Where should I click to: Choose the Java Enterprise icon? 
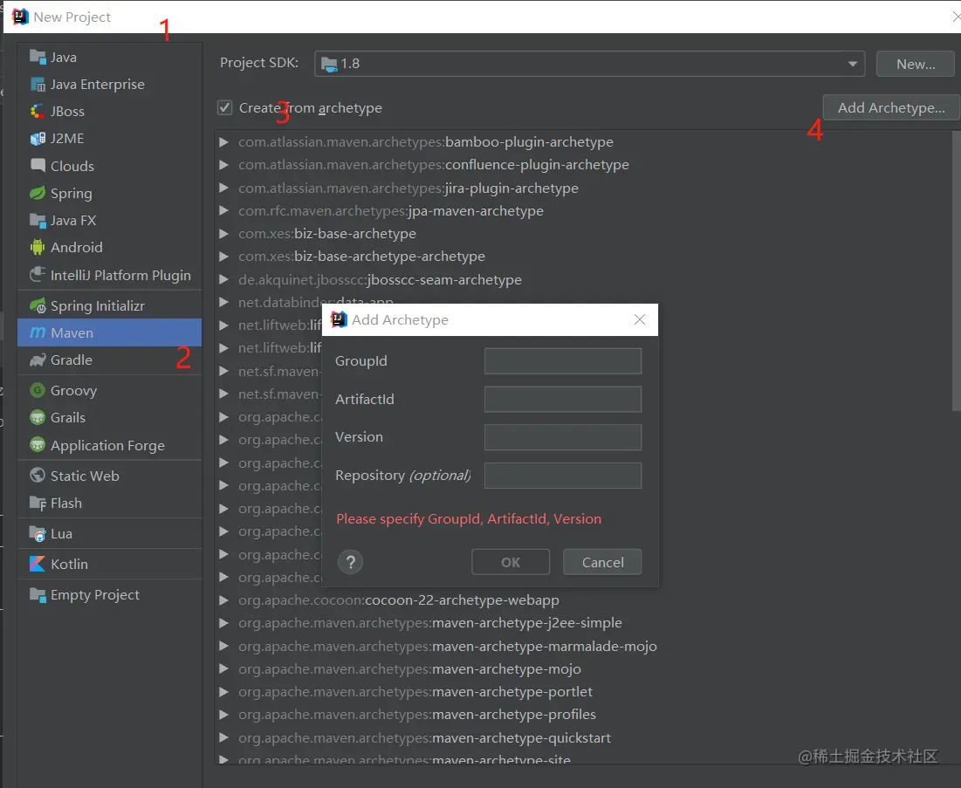38,84
